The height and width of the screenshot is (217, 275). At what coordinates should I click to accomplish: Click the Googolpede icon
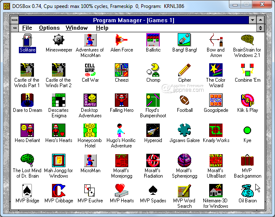[216, 100]
